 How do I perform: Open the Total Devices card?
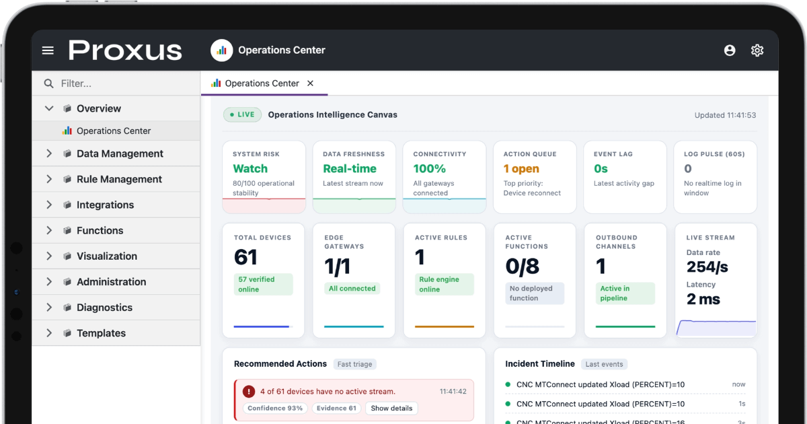tap(263, 281)
